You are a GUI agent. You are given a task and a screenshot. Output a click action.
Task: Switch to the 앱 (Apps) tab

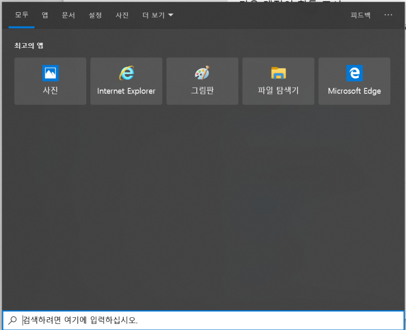(45, 15)
